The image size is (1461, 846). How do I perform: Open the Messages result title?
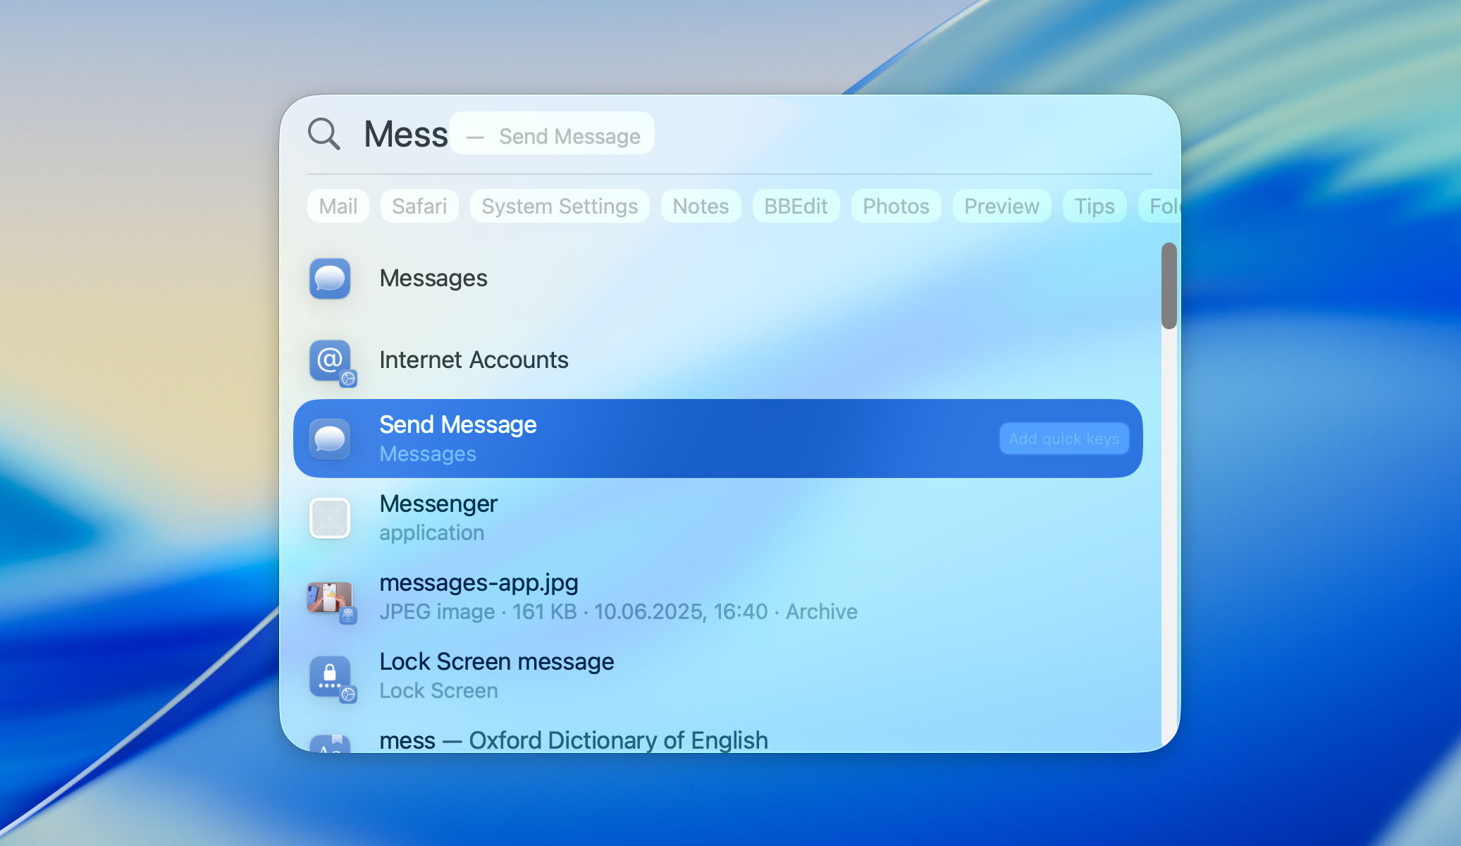pos(433,278)
